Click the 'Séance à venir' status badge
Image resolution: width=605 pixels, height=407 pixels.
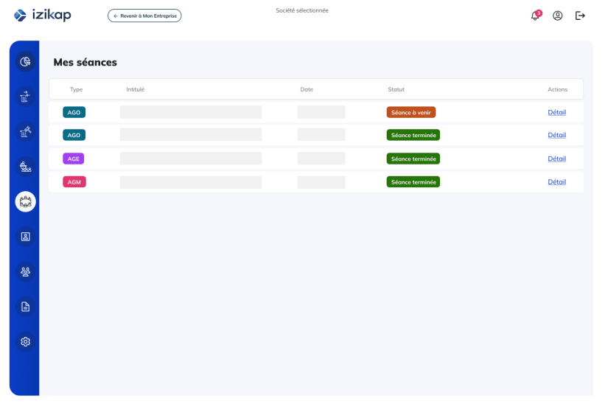[410, 113]
